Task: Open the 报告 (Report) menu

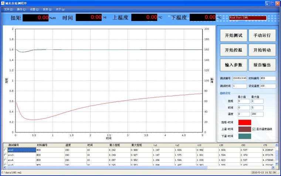Action: coord(47,9)
